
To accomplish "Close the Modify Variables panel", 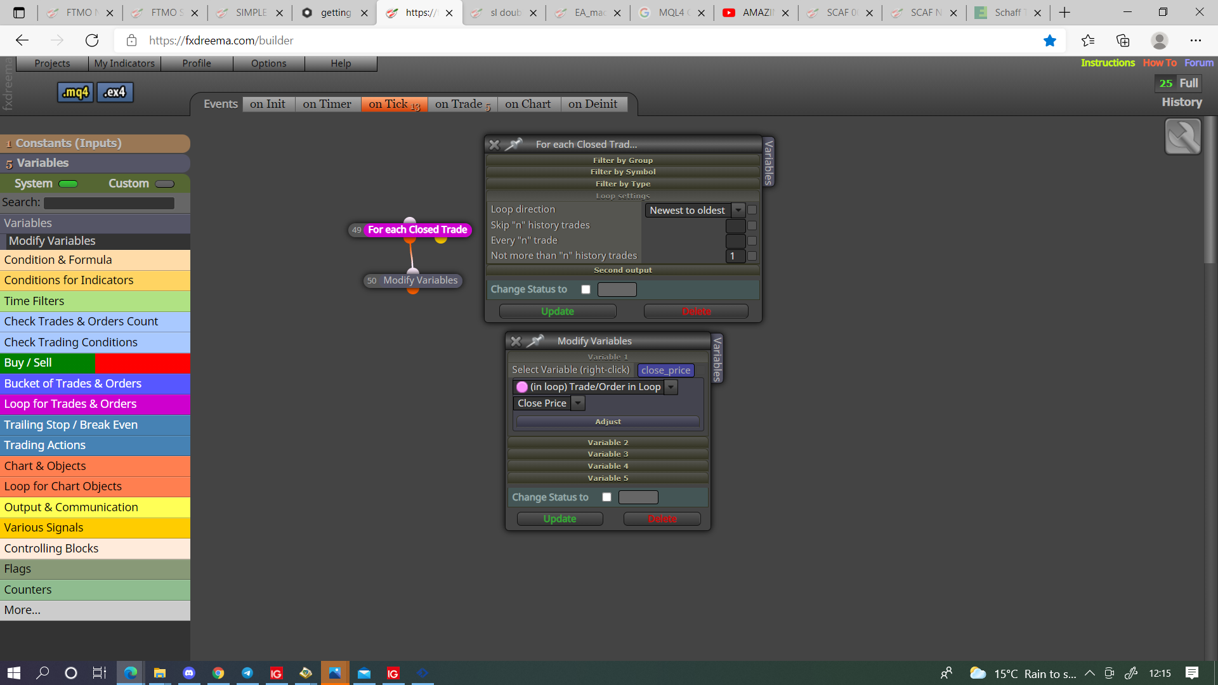I will tap(516, 341).
